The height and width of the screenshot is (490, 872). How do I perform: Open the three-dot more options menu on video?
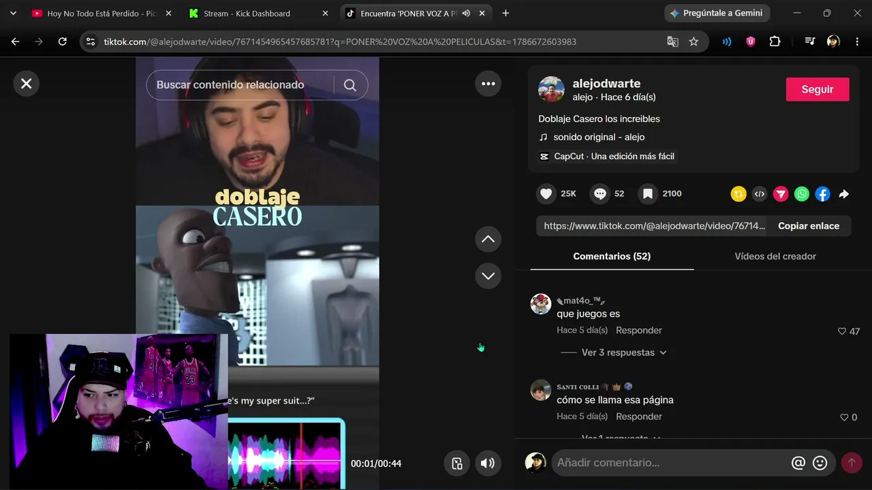tap(488, 84)
